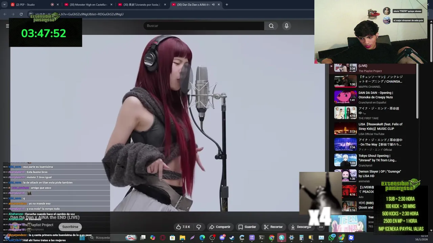Screen dimensions: 433x243
Task: Open Task View on the taskbar
Action: click(x=143, y=238)
